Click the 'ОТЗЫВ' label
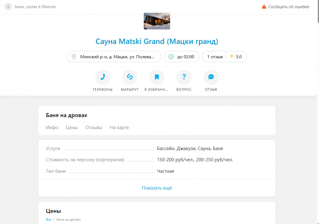 [x=211, y=90]
